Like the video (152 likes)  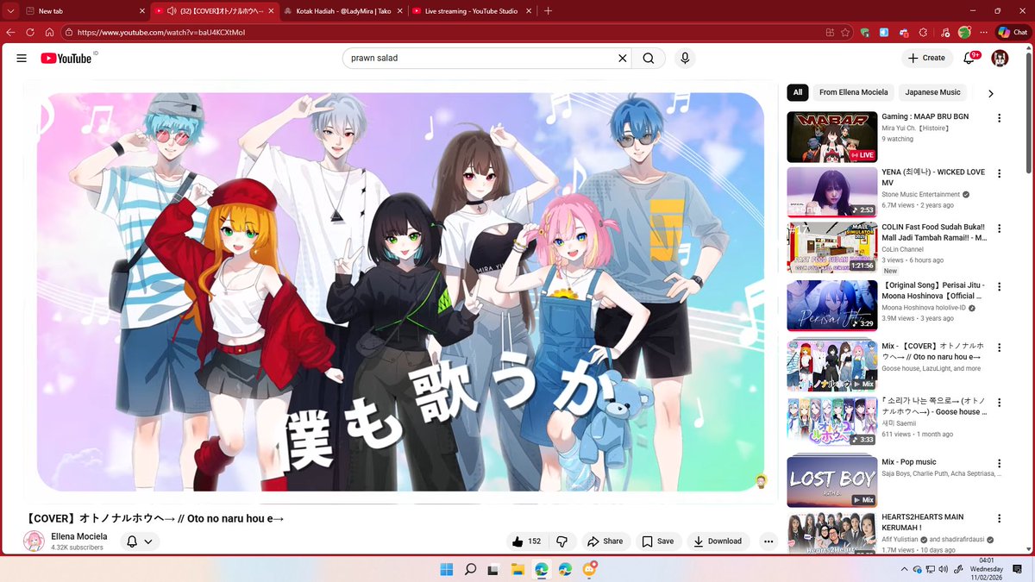pyautogui.click(x=525, y=541)
